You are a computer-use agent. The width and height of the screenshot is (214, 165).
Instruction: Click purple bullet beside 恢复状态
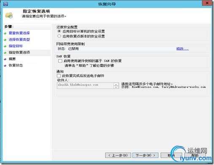pyautogui.click(x=5, y=66)
